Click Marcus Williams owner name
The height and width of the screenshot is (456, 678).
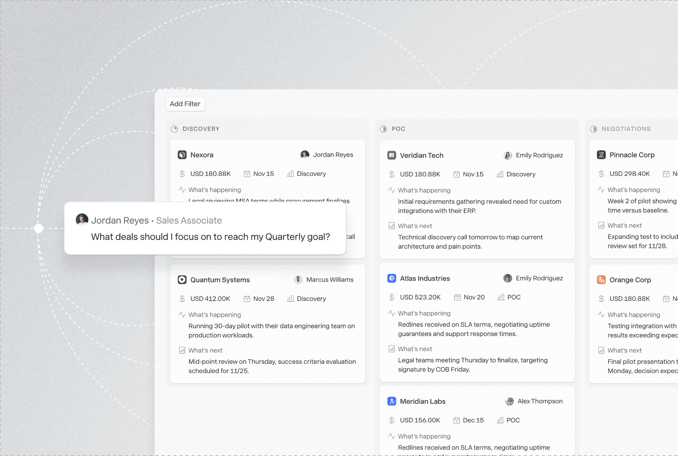tap(330, 280)
